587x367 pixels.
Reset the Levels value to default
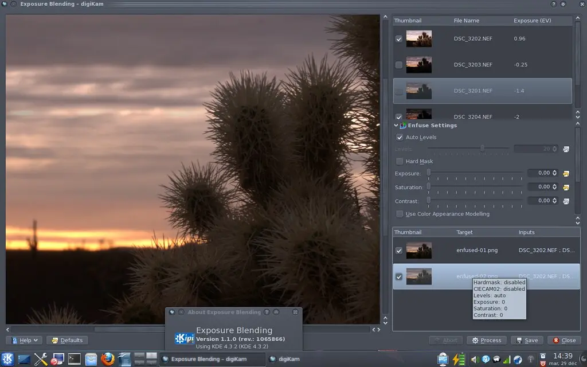pyautogui.click(x=566, y=149)
